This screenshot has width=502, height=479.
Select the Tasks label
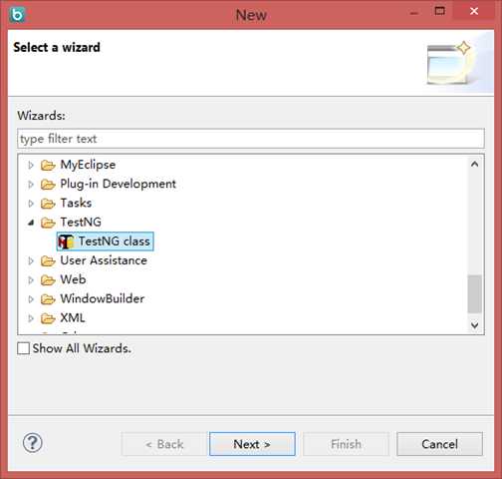tap(76, 203)
